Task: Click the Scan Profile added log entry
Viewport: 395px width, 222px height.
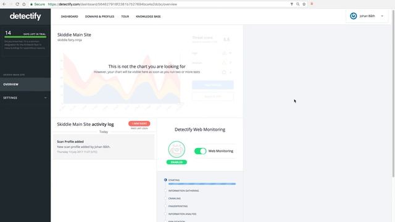Action: tap(104, 147)
